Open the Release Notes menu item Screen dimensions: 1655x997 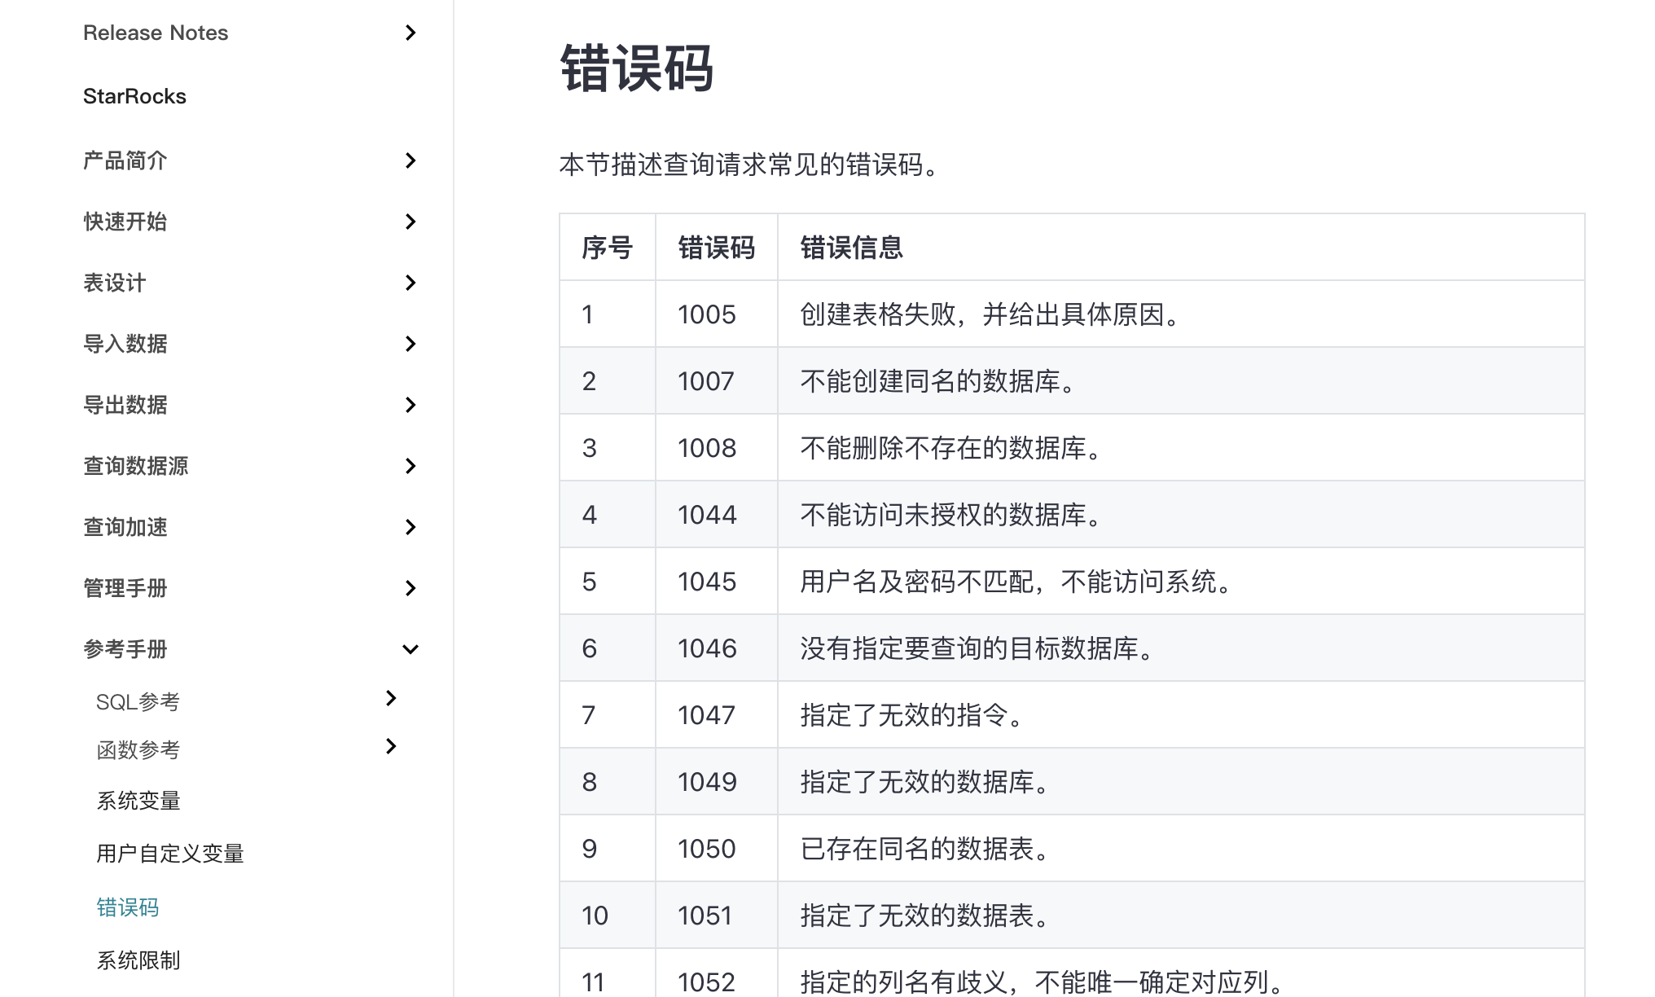[156, 33]
